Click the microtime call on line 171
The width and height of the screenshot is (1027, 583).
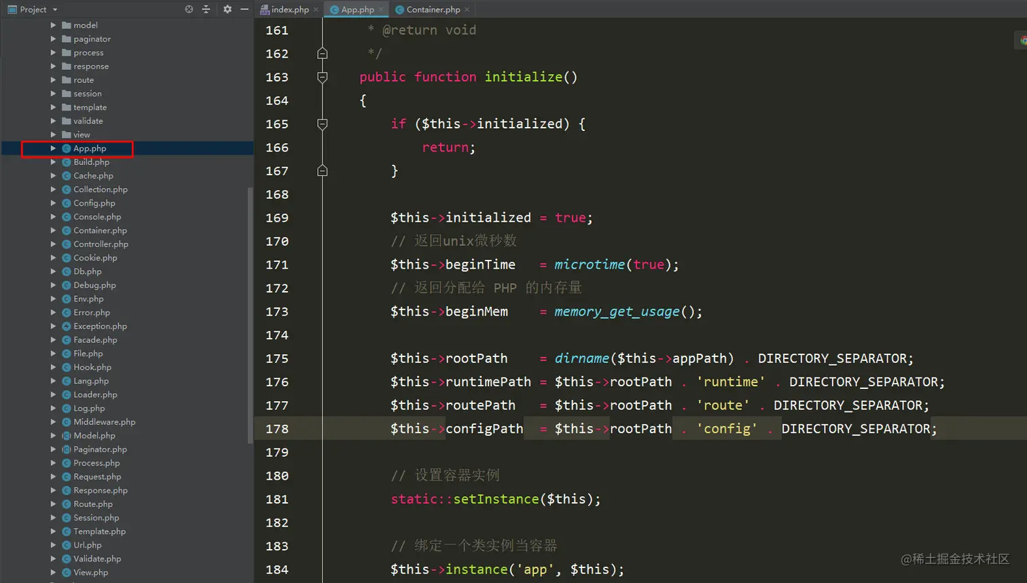[x=590, y=265]
